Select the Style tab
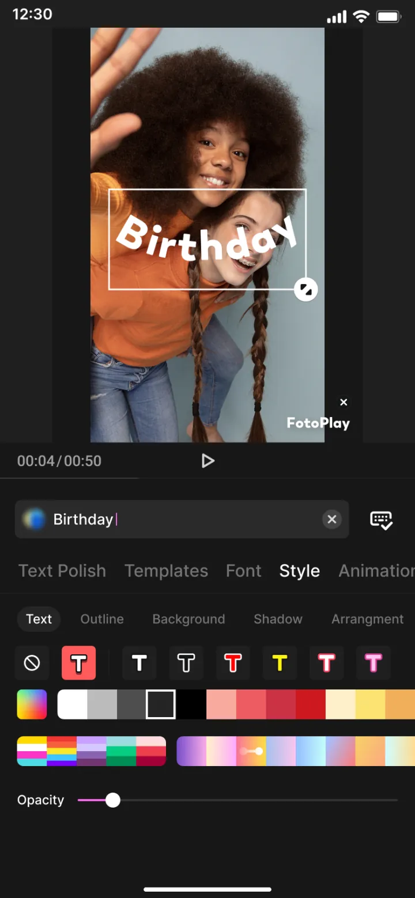 pyautogui.click(x=300, y=571)
